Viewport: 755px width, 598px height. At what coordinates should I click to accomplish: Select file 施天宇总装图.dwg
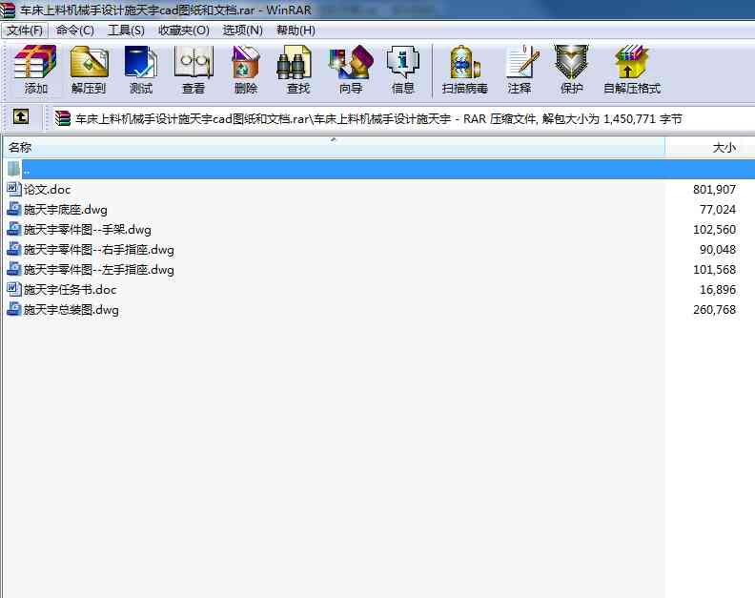coord(71,310)
